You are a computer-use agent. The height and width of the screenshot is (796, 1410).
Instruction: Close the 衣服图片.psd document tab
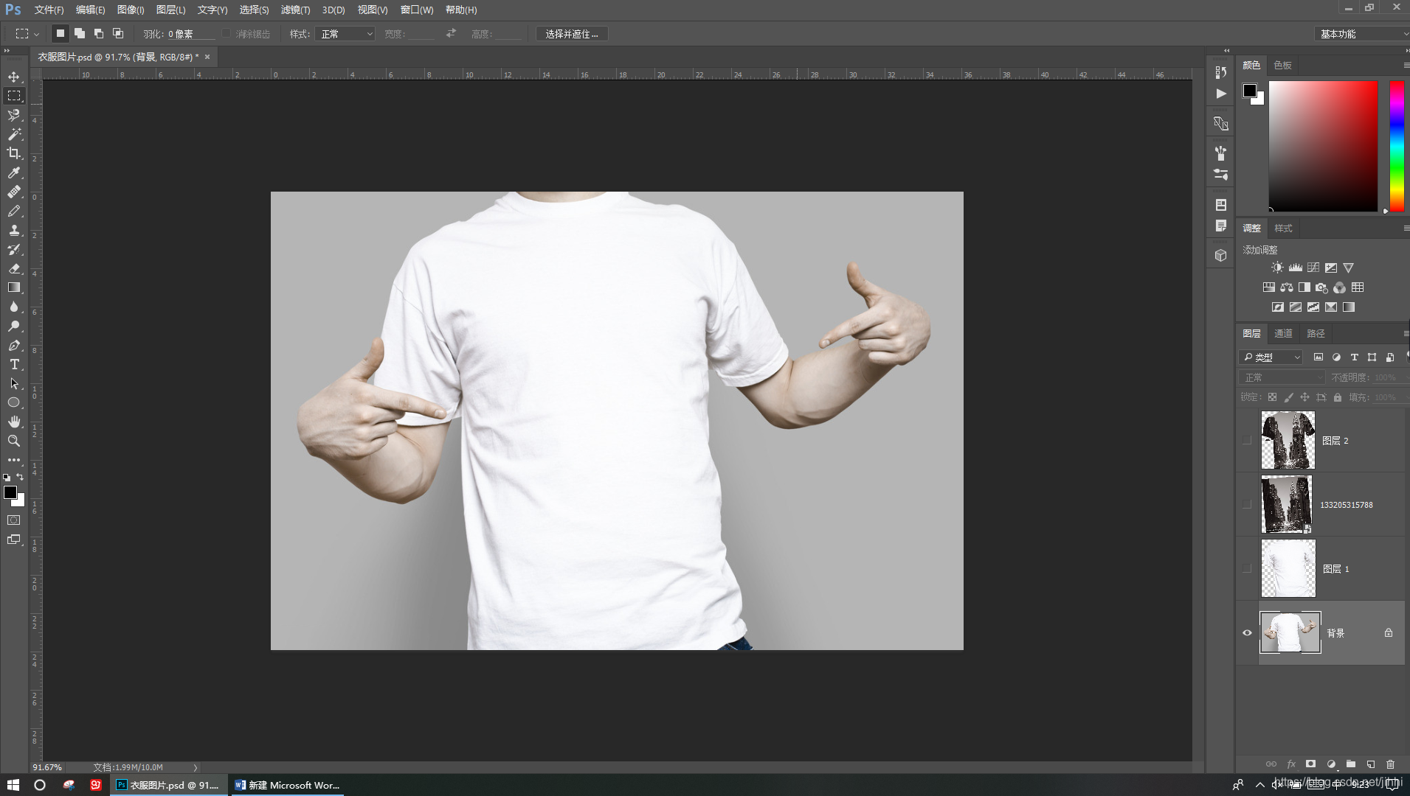[207, 57]
